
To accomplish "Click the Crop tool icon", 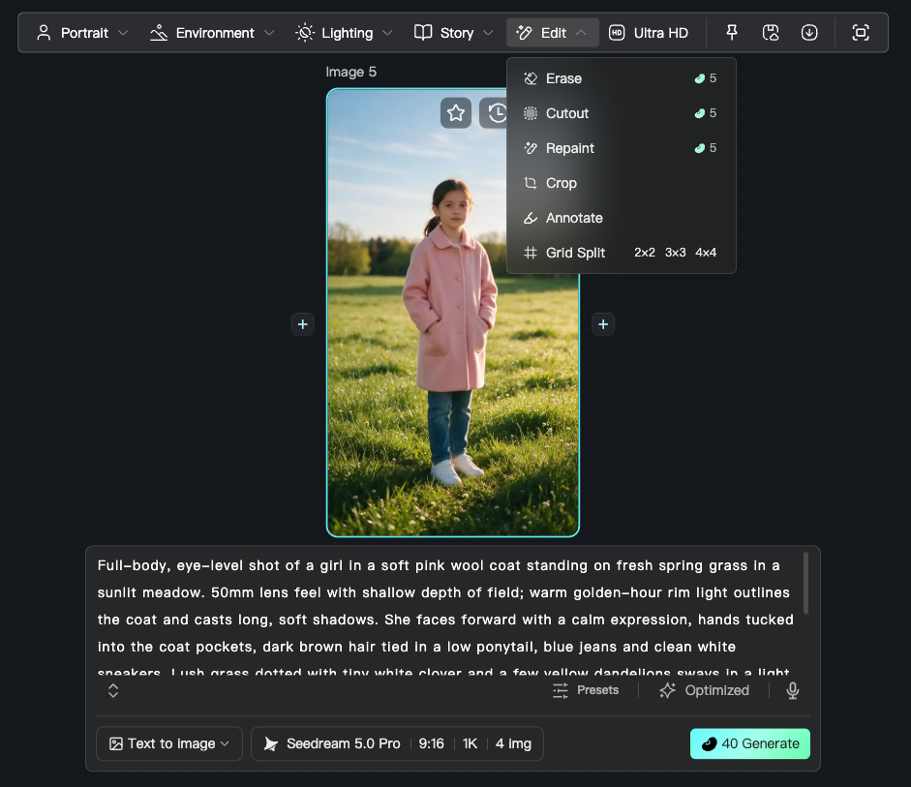I will point(531,183).
